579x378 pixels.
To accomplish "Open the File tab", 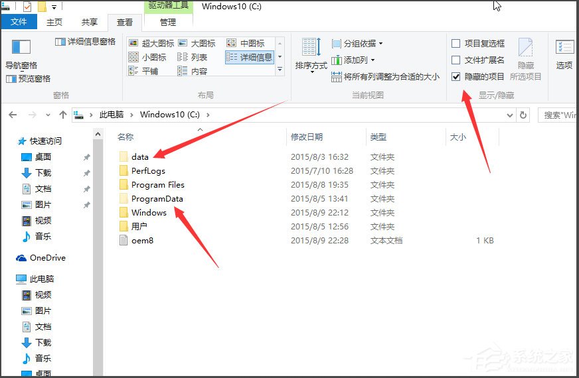I will click(19, 22).
